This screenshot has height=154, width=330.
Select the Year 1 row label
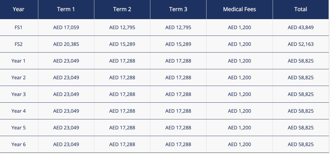click(19, 61)
